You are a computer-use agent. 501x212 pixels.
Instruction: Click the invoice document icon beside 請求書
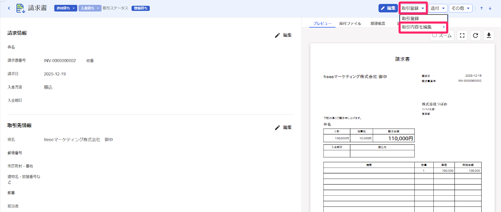(21, 8)
